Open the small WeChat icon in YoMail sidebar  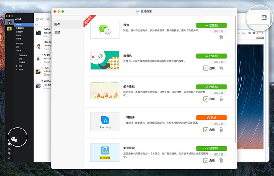pos(9,144)
